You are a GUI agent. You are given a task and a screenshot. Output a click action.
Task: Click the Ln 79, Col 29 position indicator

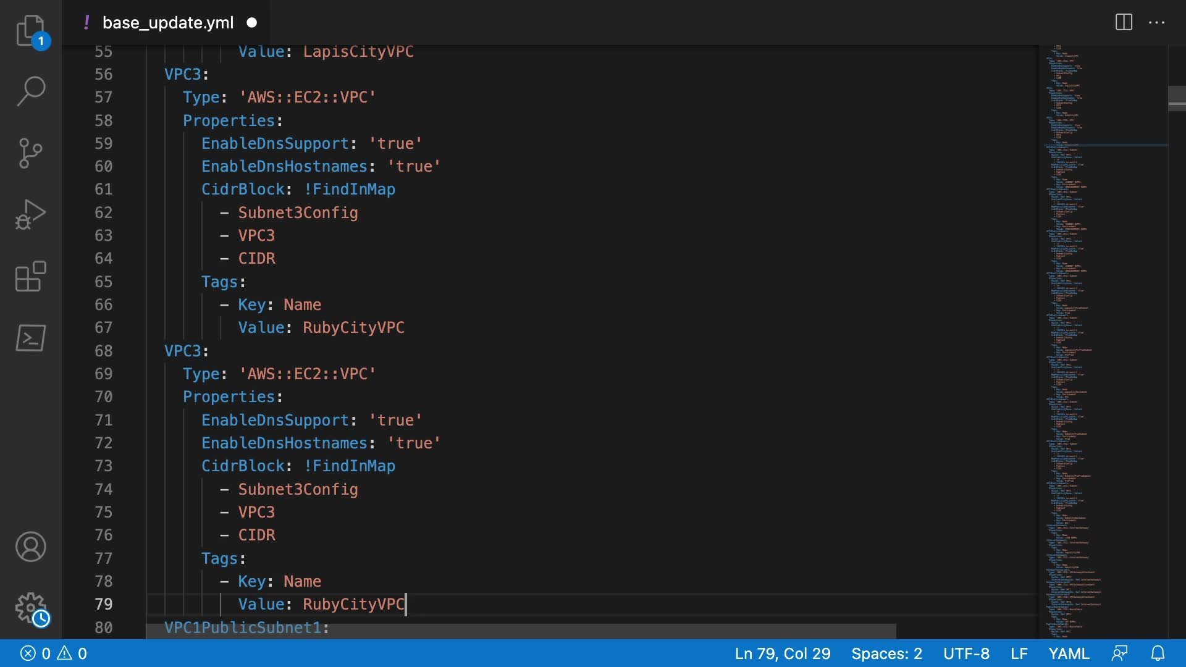pos(782,653)
